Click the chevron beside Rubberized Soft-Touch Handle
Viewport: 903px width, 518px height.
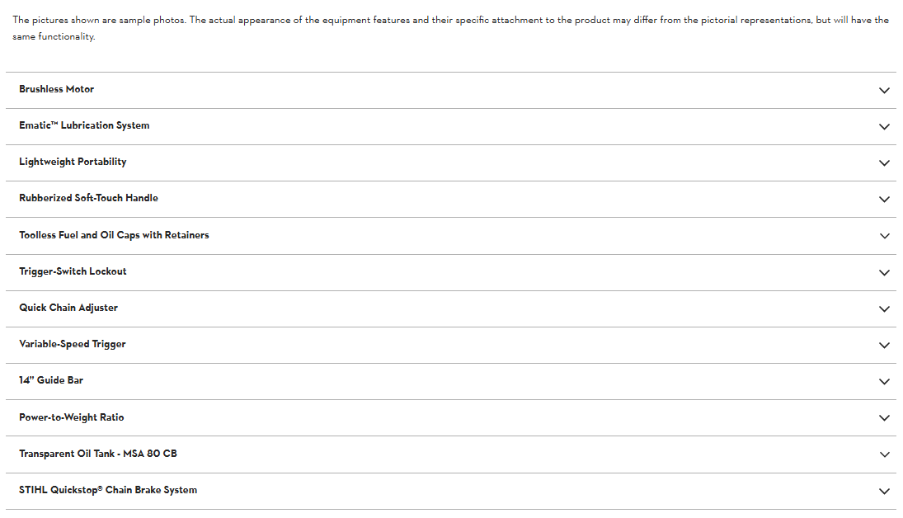[884, 199]
